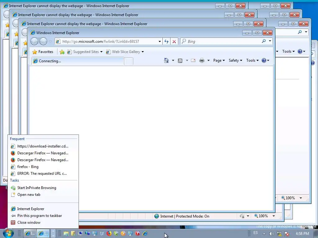Click the Help question mark icon
The height and width of the screenshot is (238, 318).
(264, 60)
